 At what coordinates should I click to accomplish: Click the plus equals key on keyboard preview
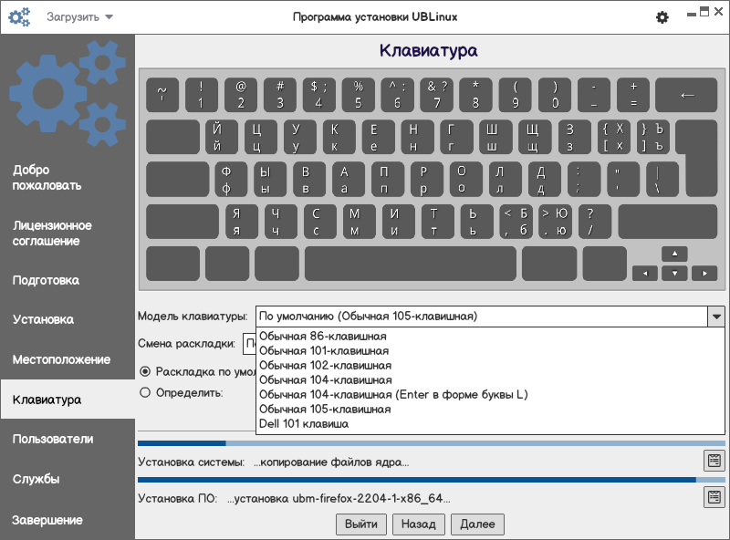pyautogui.click(x=633, y=95)
